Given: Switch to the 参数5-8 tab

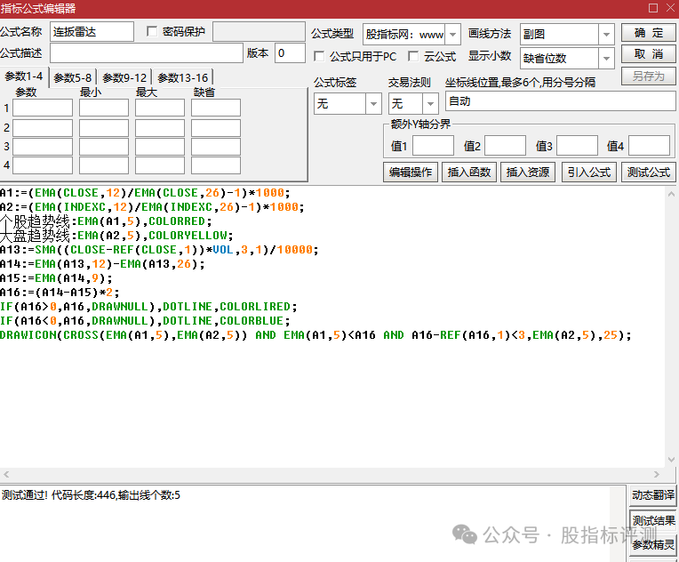Looking at the screenshot, I should tap(73, 78).
